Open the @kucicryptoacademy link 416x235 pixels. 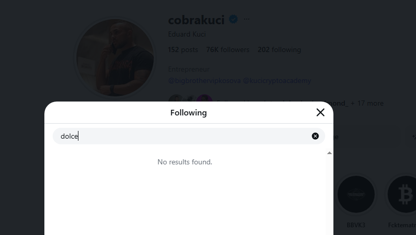tap(277, 80)
